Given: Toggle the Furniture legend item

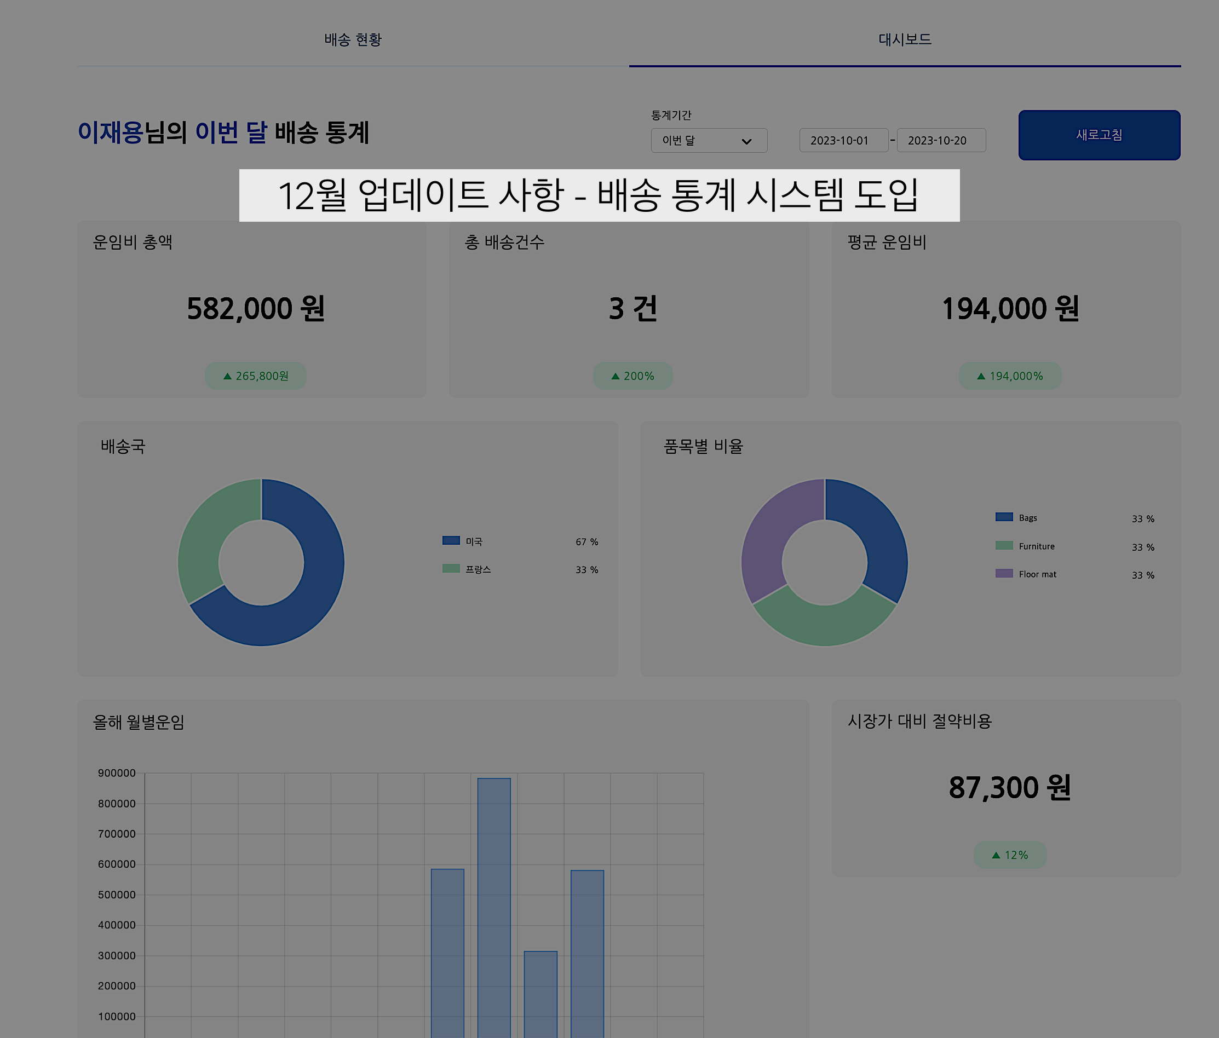Looking at the screenshot, I should point(1036,546).
